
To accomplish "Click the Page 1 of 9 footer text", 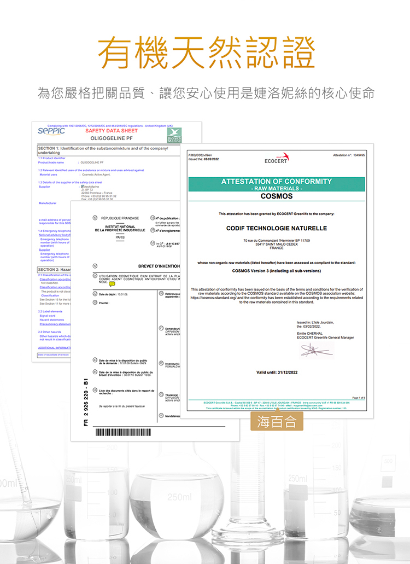I will [x=359, y=398].
